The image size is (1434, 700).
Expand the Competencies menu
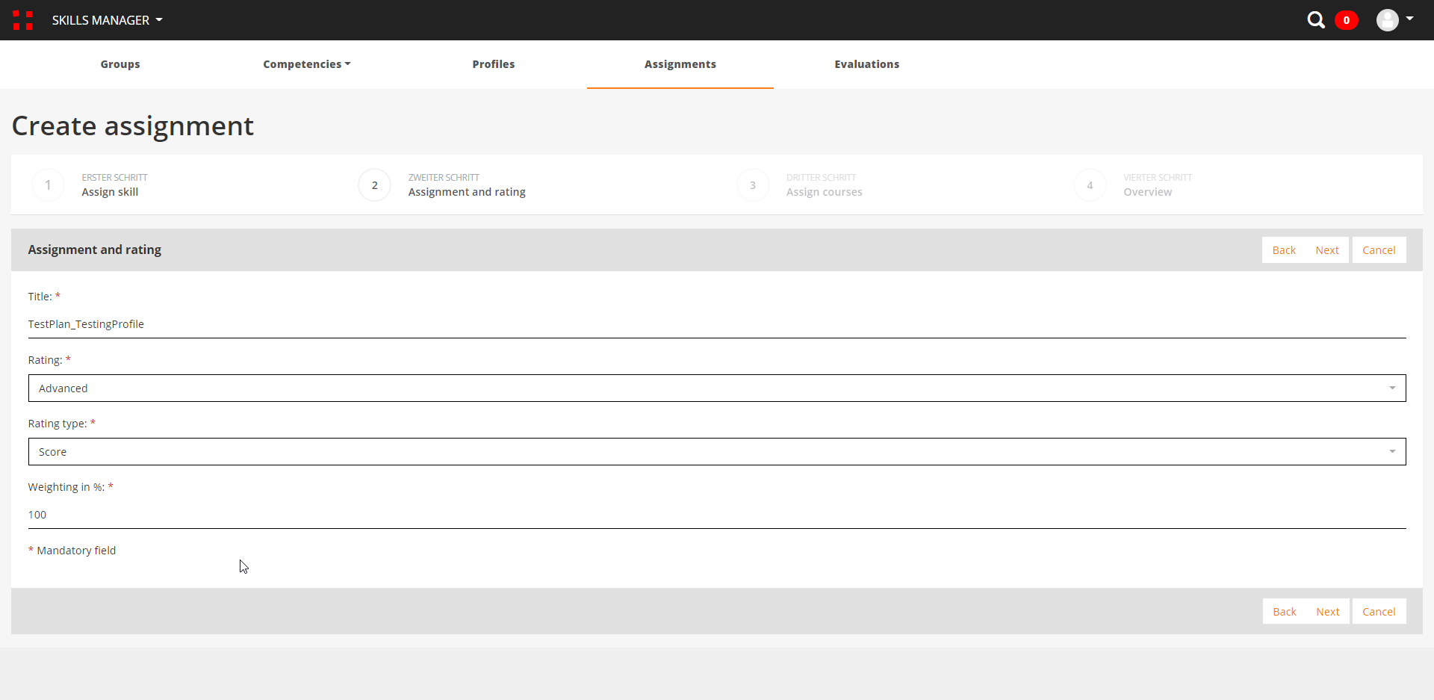coord(306,64)
